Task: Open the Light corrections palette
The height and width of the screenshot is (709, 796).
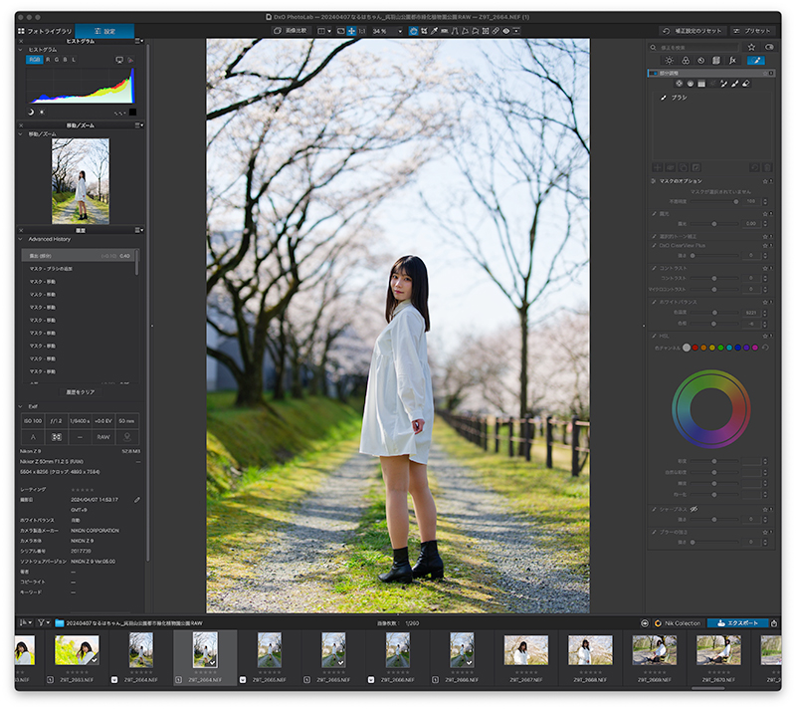Action: [669, 61]
